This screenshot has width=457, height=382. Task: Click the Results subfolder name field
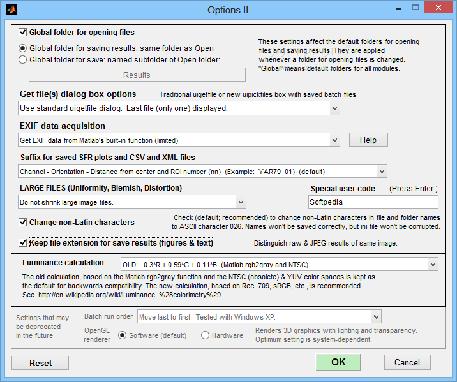coord(137,75)
